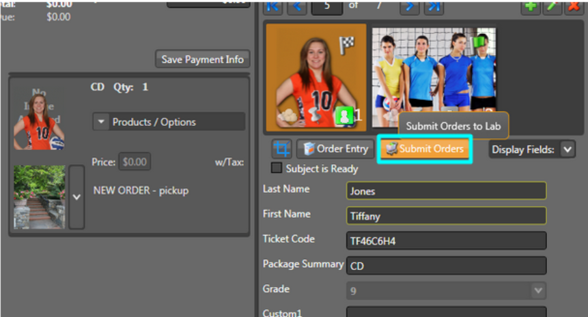Click the Ticket Code field TF46C6H4
588x317 pixels.
tap(446, 241)
